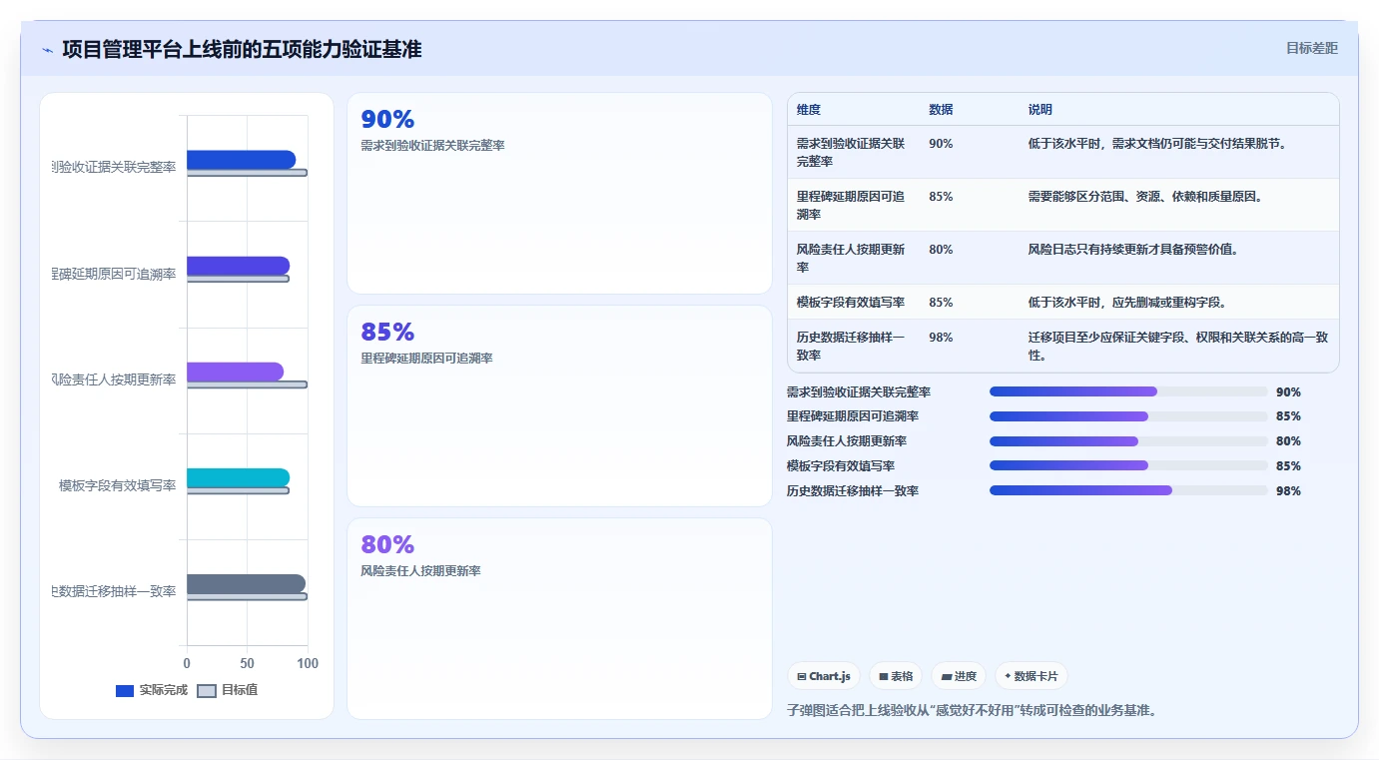
Task: Click the 98% value in the table
Action: click(941, 338)
